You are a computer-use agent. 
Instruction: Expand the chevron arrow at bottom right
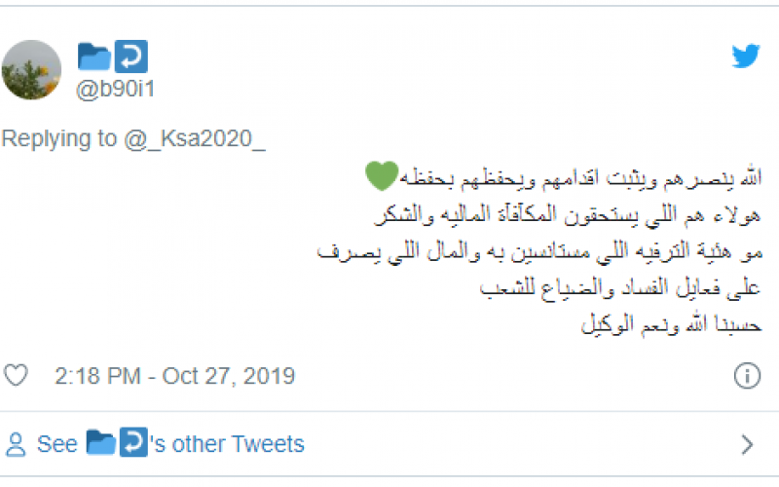(x=747, y=445)
